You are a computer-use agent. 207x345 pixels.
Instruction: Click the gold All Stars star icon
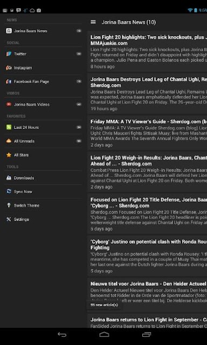click(x=9, y=155)
